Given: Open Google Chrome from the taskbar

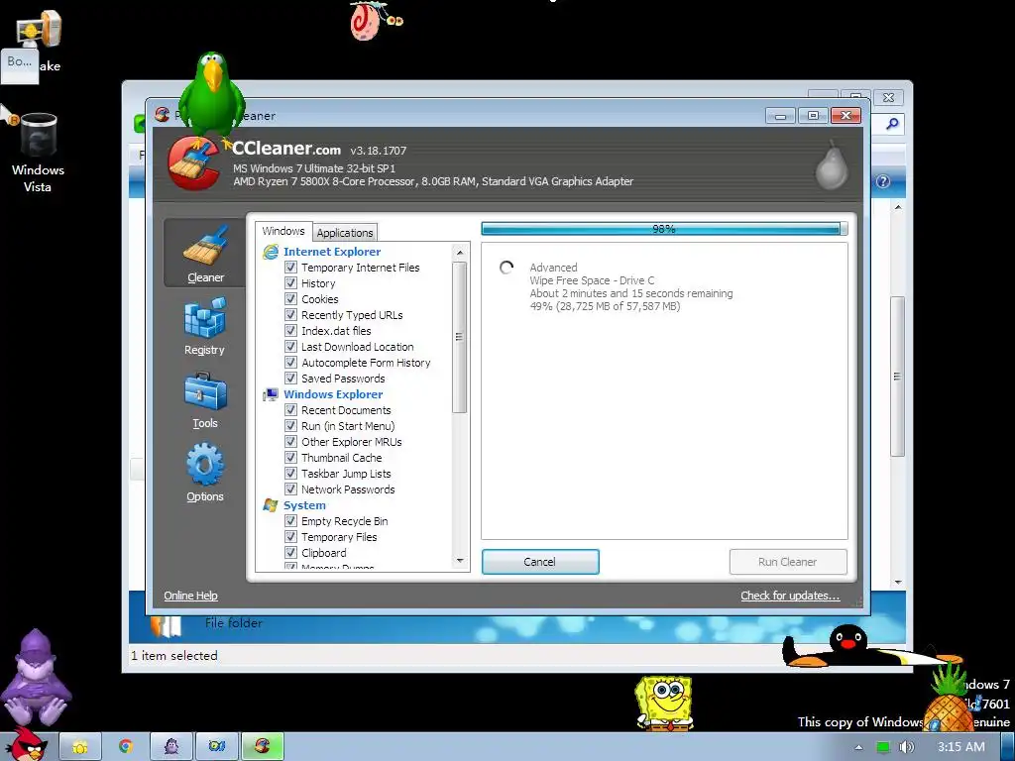Looking at the screenshot, I should point(126,747).
